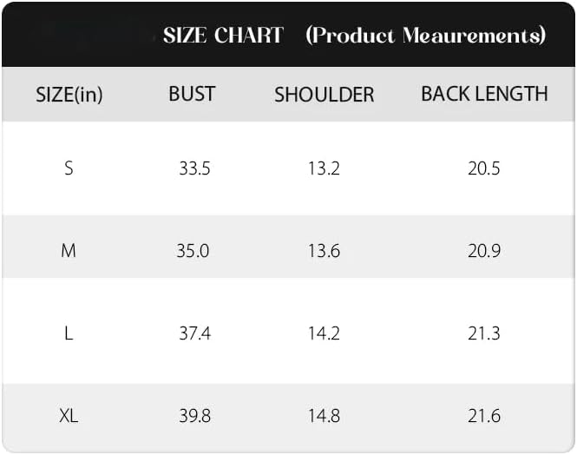Click back length value 21.6

click(484, 416)
